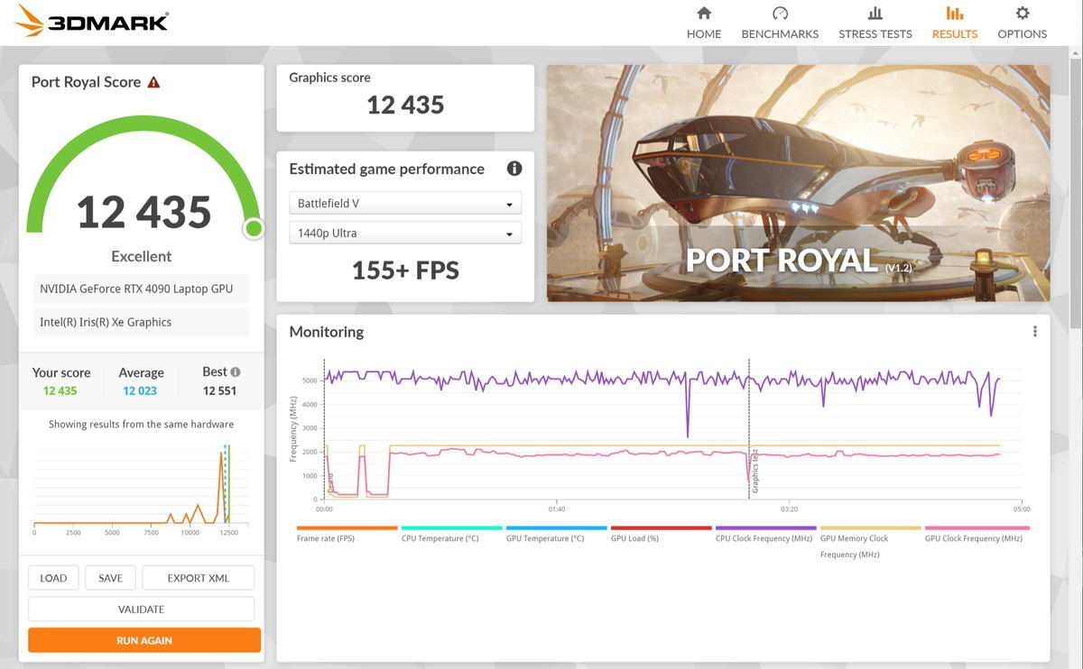The image size is (1083, 669).
Task: Click the info icon for Estimated game performance
Action: pos(514,169)
